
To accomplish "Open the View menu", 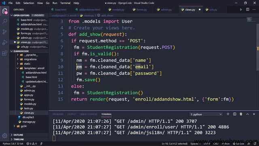I will (x=40, y=3).
